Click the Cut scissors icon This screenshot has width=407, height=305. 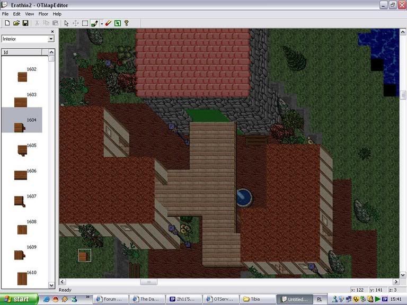tap(37, 23)
